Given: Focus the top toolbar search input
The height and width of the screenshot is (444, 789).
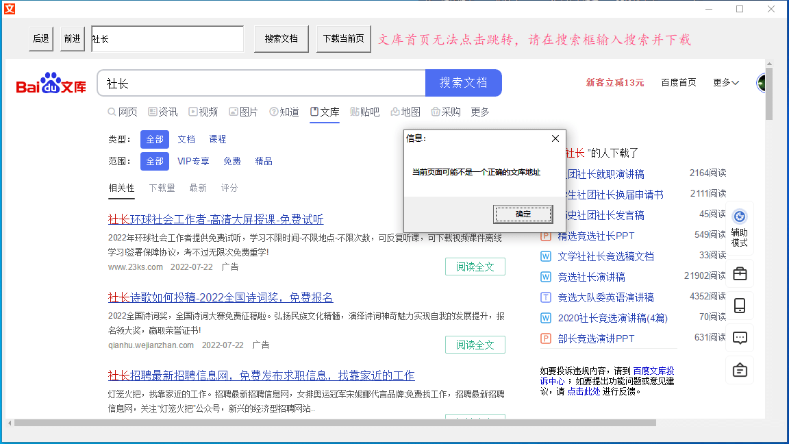Looking at the screenshot, I should 168,39.
